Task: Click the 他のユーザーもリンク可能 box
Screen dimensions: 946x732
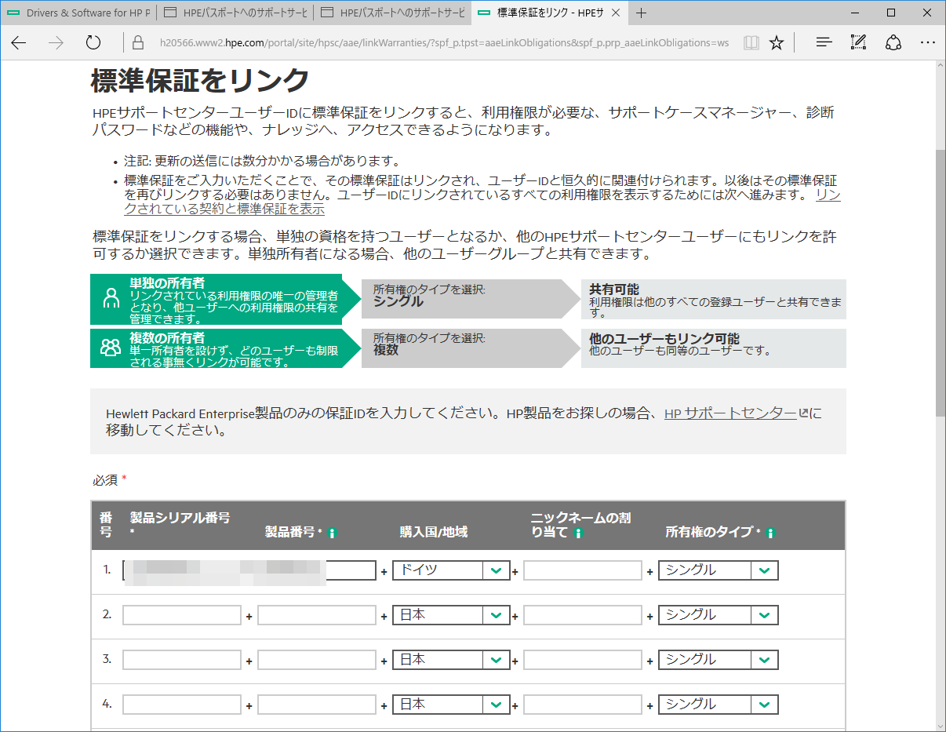Action: 714,348
